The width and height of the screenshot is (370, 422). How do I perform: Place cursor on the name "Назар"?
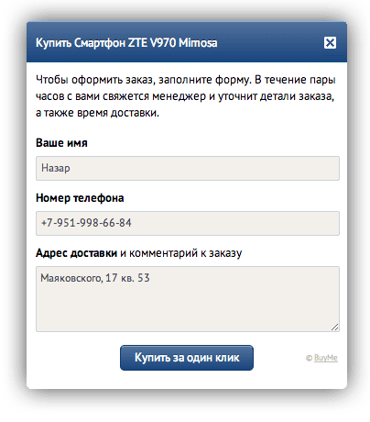point(56,168)
